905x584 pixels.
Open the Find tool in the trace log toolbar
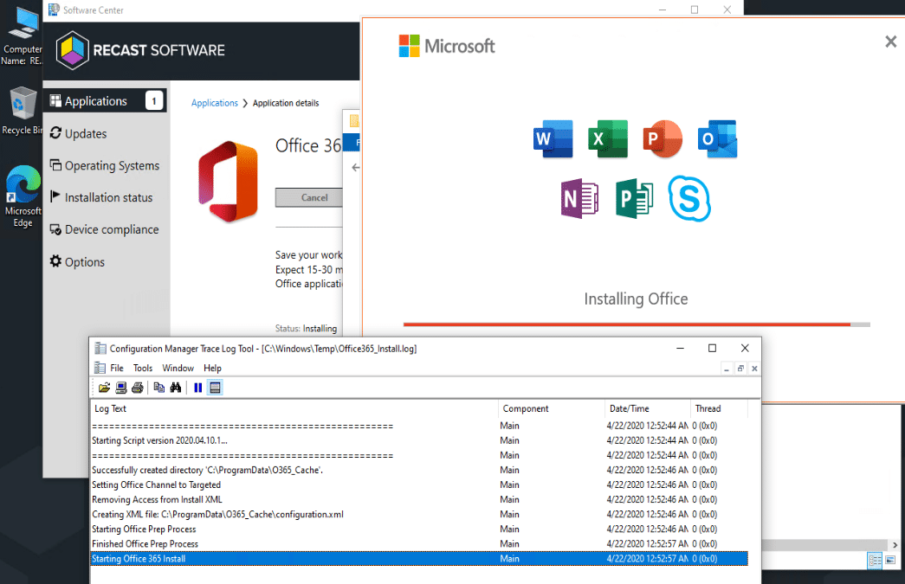[x=176, y=388]
